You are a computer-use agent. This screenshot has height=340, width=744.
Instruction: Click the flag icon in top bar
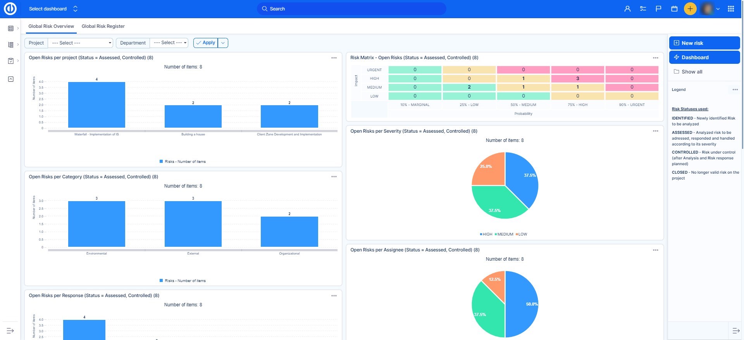coord(658,9)
